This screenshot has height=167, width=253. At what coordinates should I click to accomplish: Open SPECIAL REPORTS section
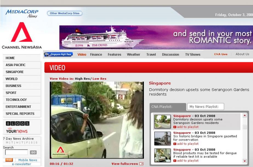tap(22, 114)
